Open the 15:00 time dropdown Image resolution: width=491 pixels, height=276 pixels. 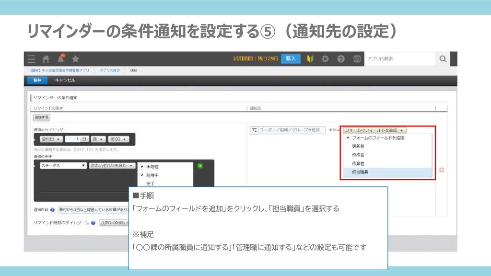click(118, 139)
